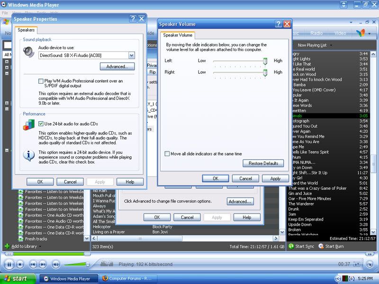Screen dimensions: 379x284
Task: Move the Left speaker volume slider
Action: (265, 61)
